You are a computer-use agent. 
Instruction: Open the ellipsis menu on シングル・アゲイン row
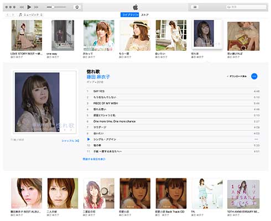point(256,139)
